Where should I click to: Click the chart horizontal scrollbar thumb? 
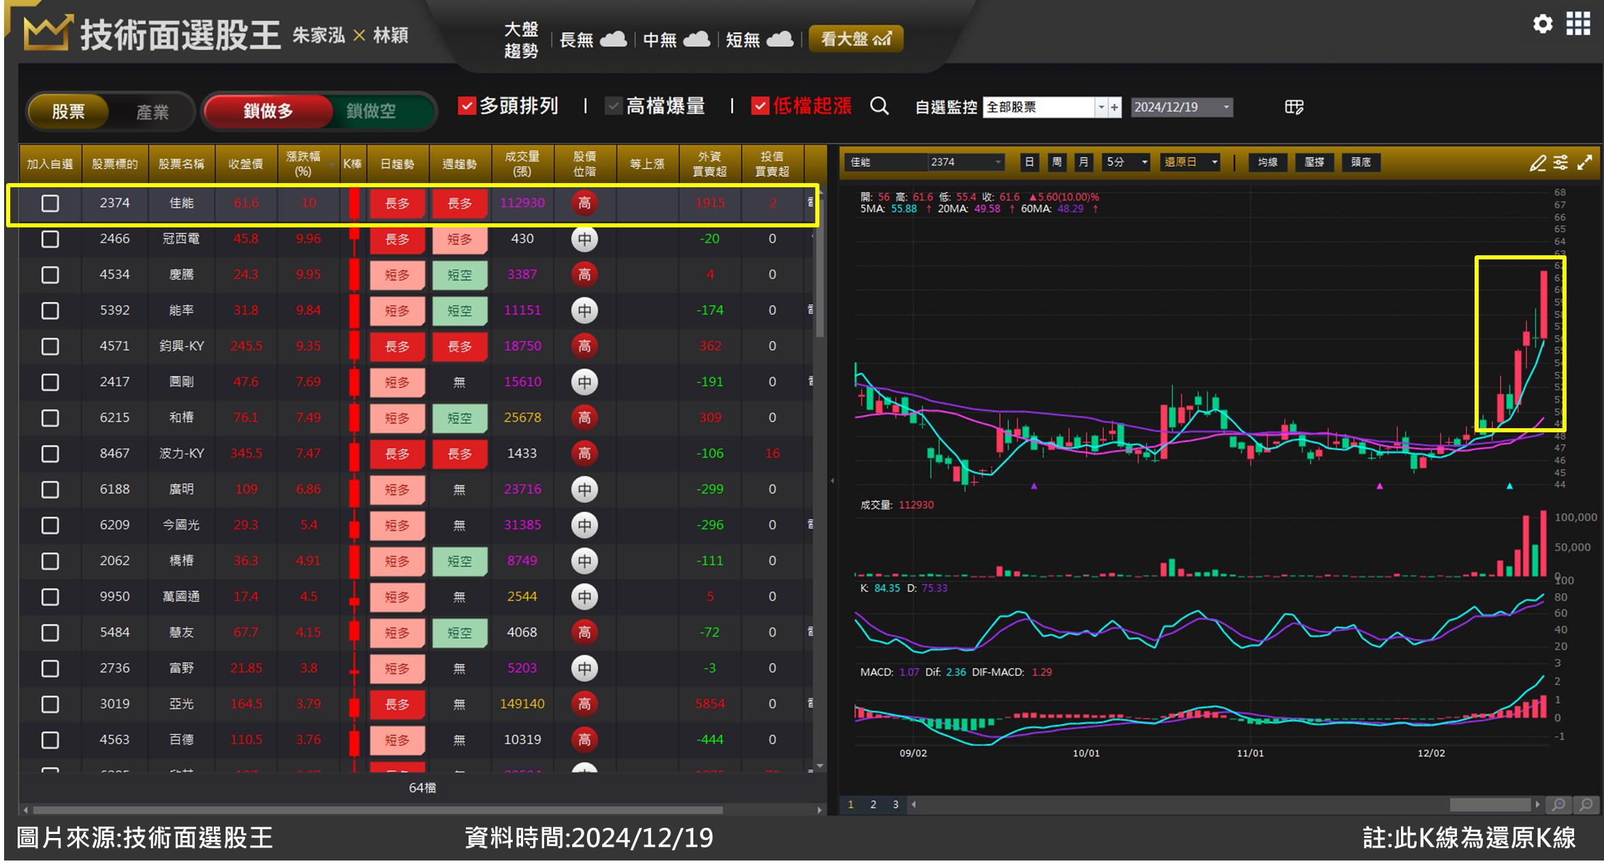click(x=1490, y=805)
